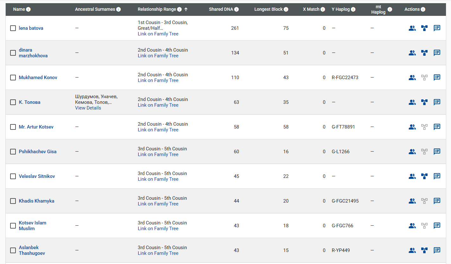Click info icon next to Name header
The width and height of the screenshot is (451, 264).
click(29, 9)
